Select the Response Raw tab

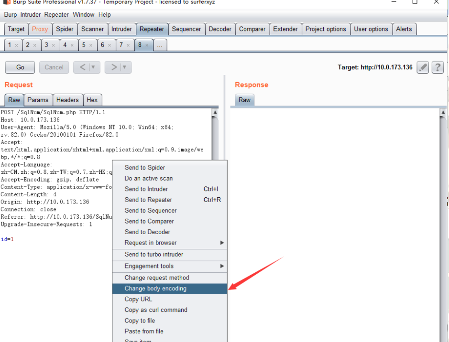[244, 100]
